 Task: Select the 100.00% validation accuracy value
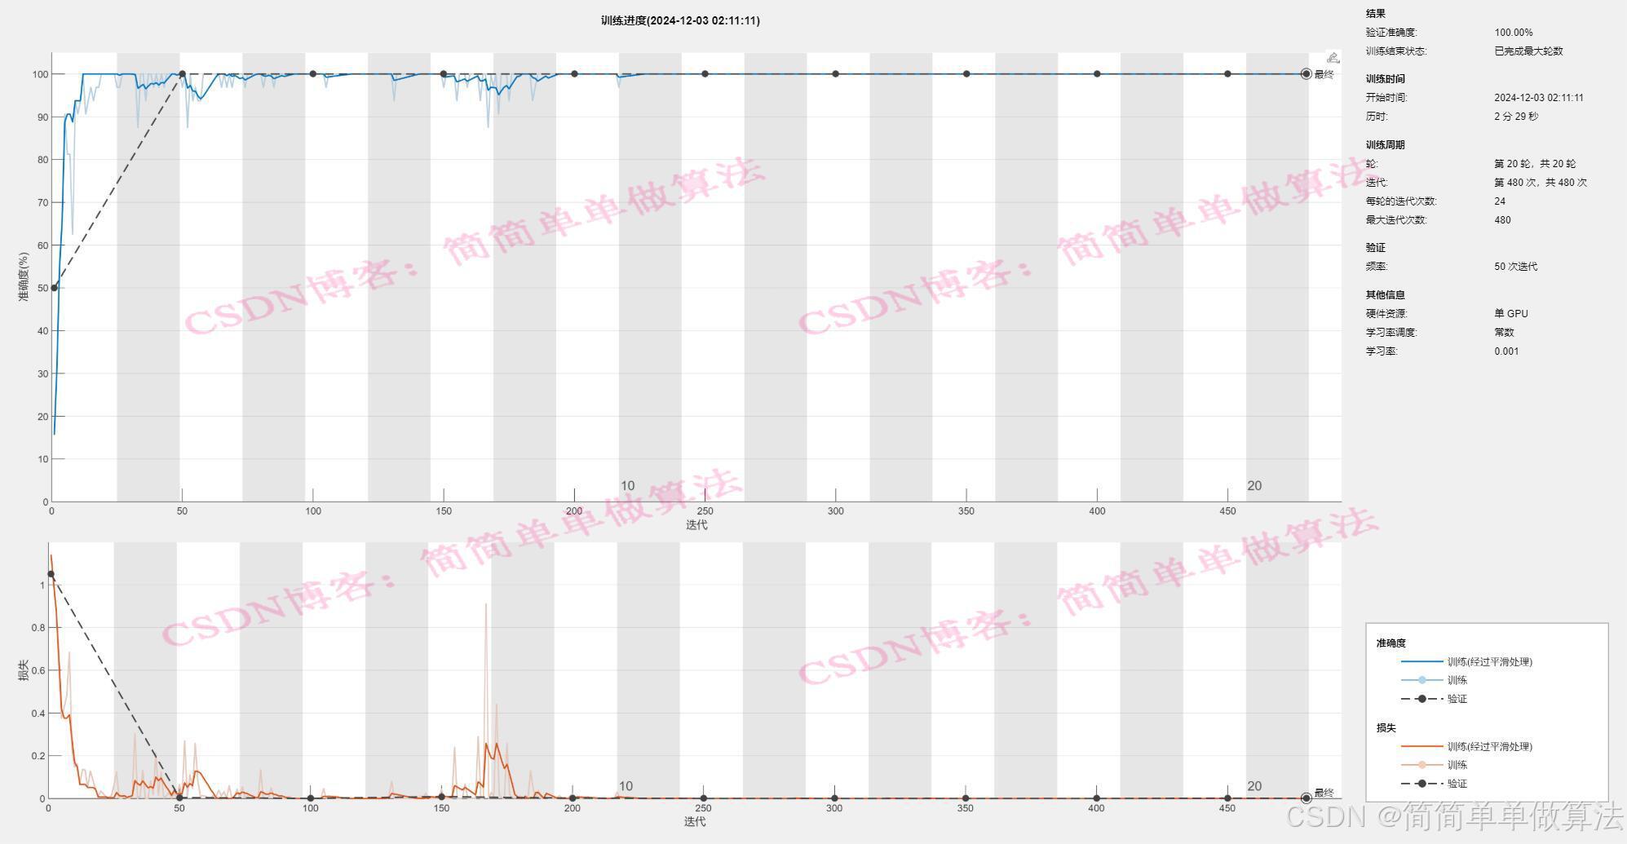tap(1514, 33)
